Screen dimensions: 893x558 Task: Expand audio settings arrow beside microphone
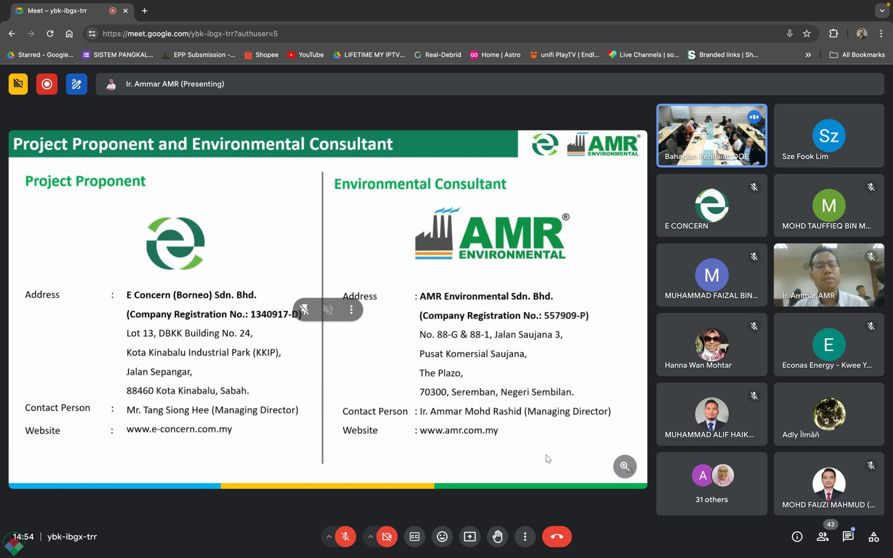(x=329, y=537)
